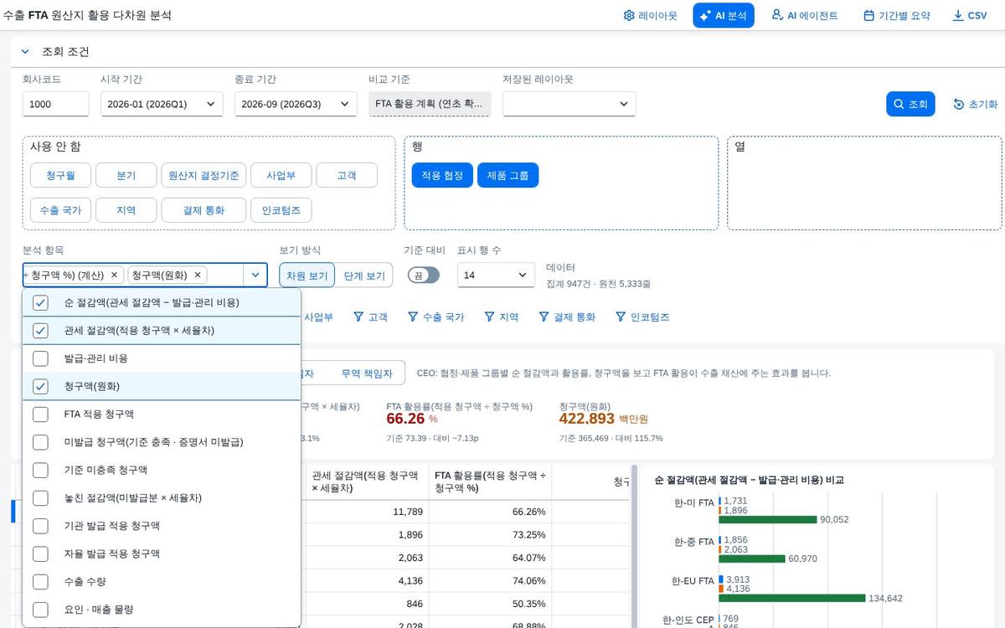Download data with CSV button

coord(970,15)
